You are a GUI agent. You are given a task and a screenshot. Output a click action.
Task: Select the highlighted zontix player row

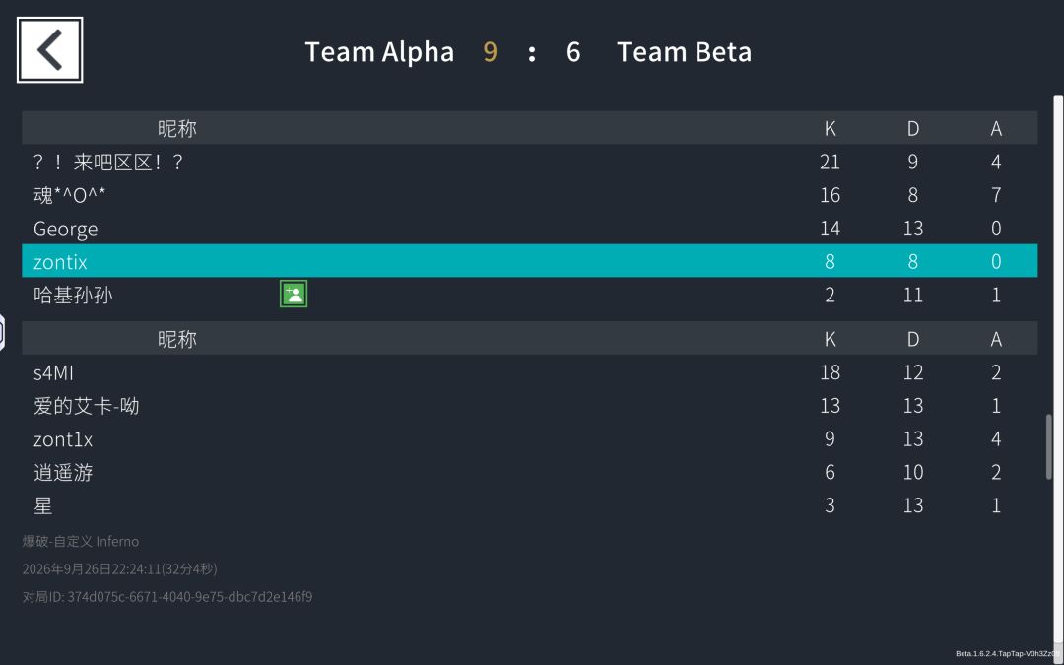[x=529, y=260]
